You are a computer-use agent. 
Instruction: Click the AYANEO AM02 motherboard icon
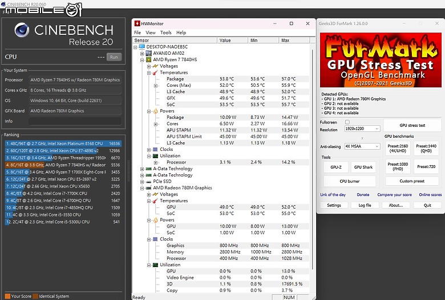tap(148, 53)
